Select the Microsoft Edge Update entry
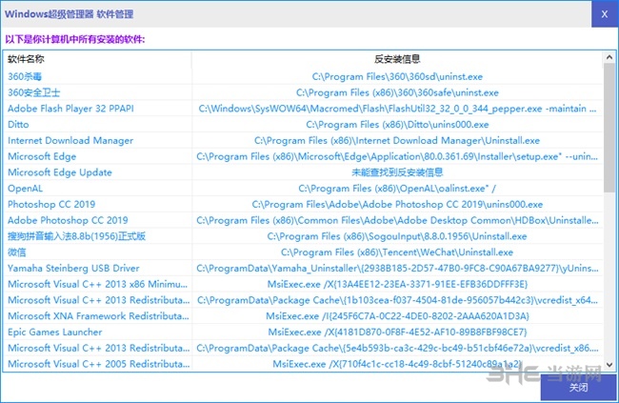This screenshot has height=403, width=619. pyautogui.click(x=60, y=172)
